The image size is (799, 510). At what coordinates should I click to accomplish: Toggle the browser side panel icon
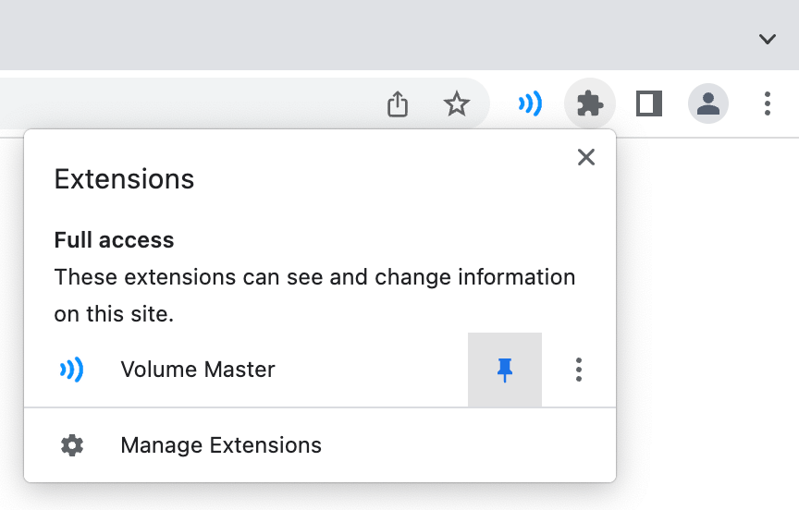[x=649, y=103]
